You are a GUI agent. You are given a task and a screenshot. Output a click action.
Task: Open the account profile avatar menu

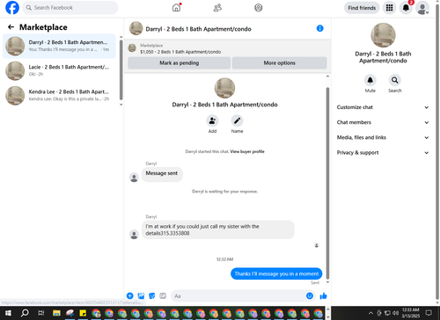(422, 8)
